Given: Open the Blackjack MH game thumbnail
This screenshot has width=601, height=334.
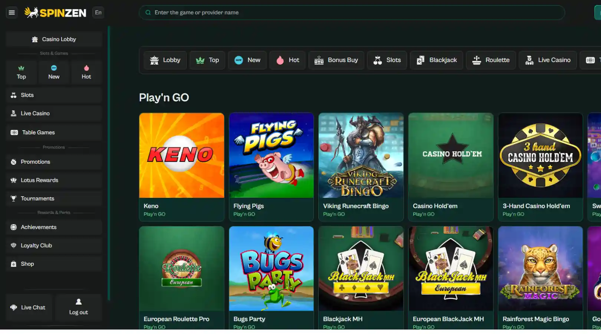Looking at the screenshot, I should tap(361, 269).
